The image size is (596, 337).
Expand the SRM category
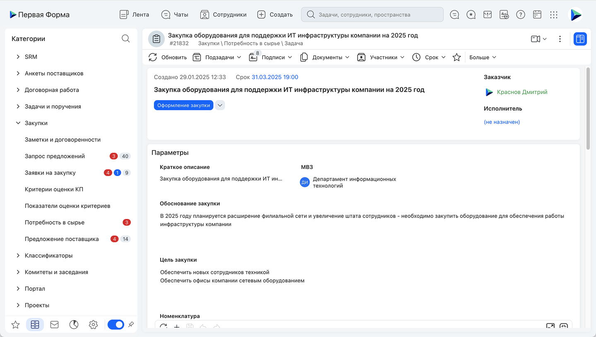18,57
